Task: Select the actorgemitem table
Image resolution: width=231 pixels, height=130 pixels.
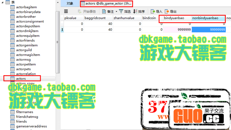Action: point(27,45)
